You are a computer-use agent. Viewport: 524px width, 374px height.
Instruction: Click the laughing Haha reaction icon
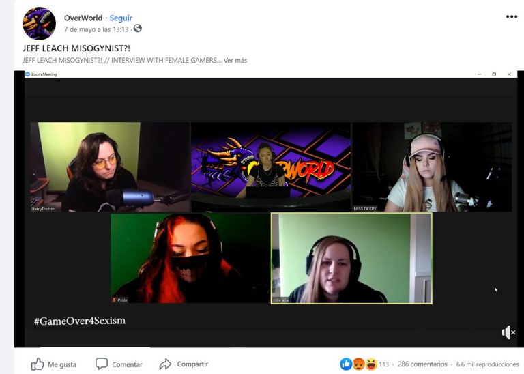(370, 364)
